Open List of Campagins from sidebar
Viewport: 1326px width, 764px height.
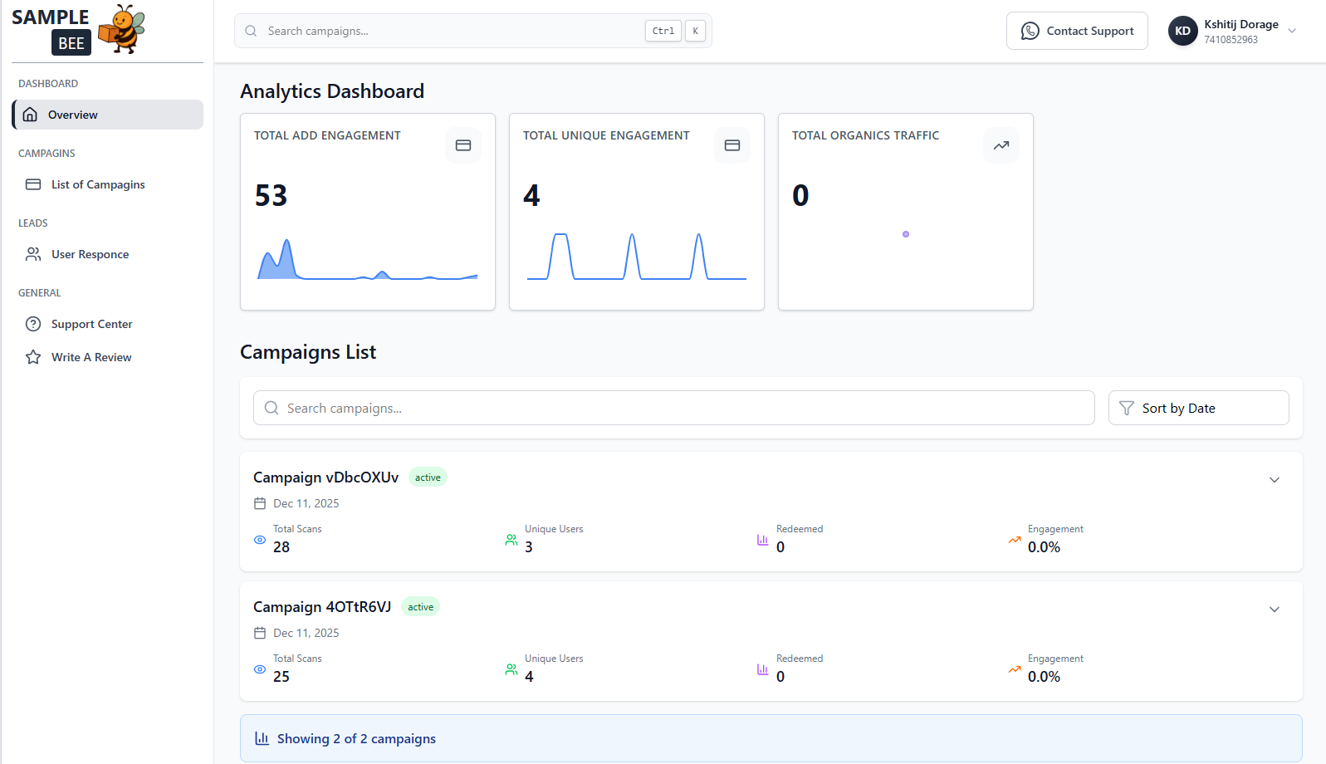(98, 184)
